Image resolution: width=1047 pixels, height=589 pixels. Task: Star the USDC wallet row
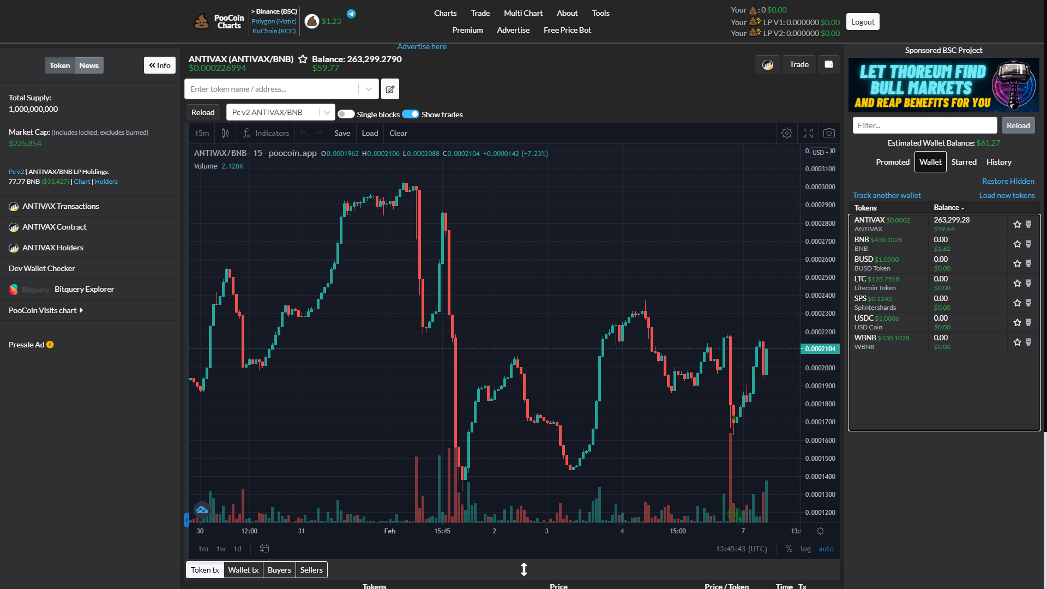(1017, 322)
